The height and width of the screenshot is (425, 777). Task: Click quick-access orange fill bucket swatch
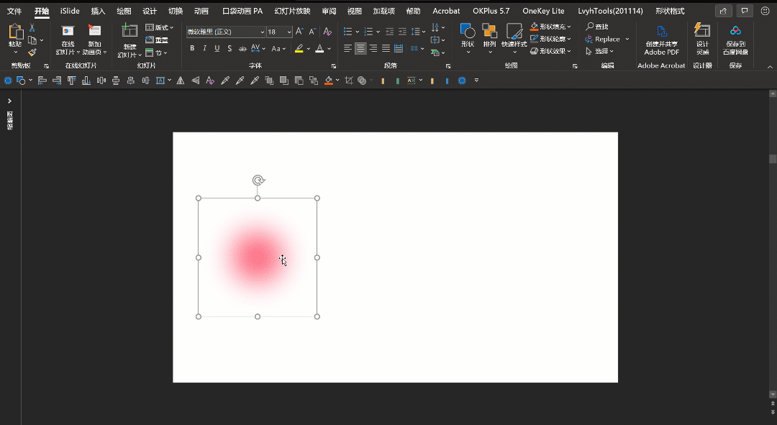point(329,81)
